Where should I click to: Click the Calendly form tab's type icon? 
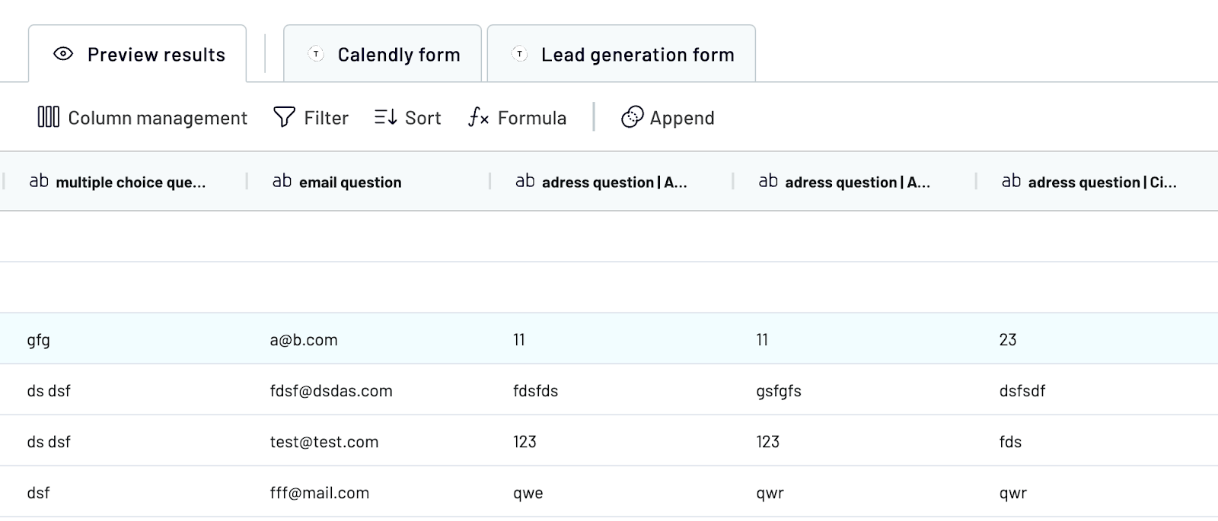316,54
